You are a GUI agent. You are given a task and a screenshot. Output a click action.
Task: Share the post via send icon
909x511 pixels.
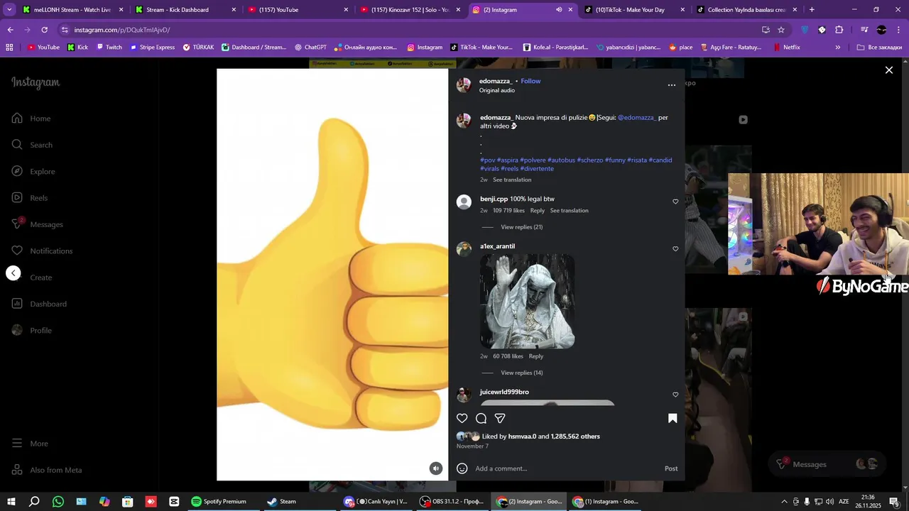click(x=500, y=418)
